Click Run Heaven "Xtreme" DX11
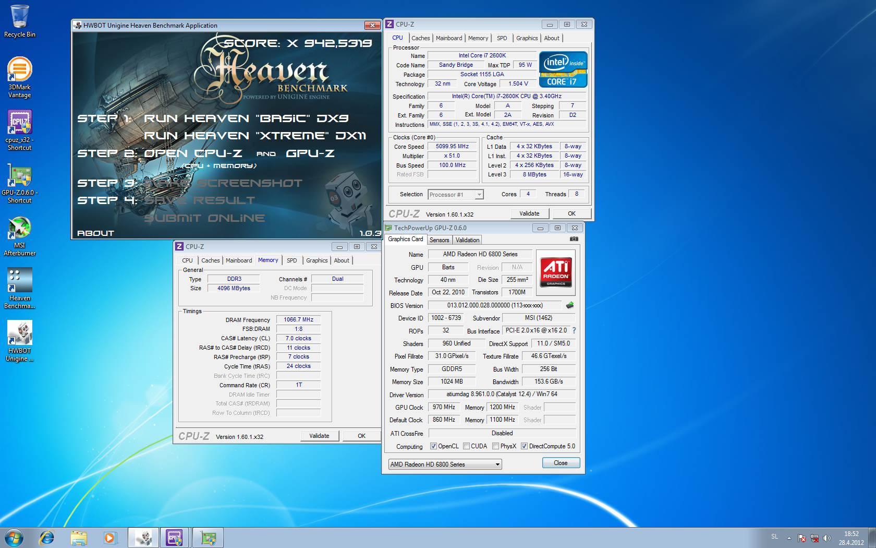This screenshot has height=548, width=876. (255, 136)
